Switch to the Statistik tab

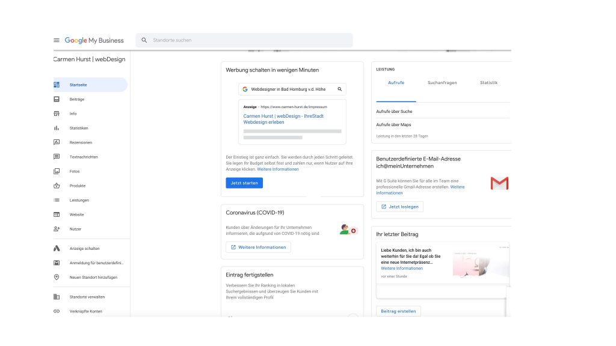pos(488,83)
